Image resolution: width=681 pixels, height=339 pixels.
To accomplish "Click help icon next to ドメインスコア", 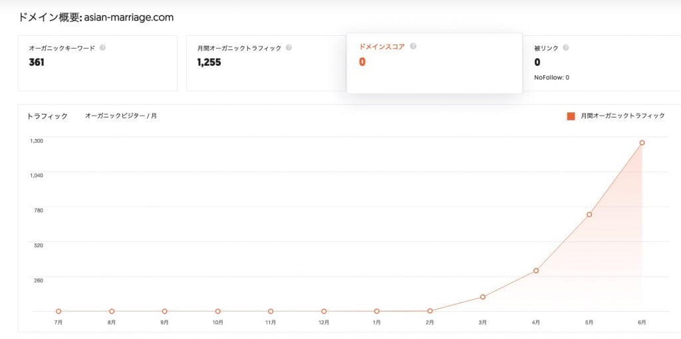I will point(413,47).
